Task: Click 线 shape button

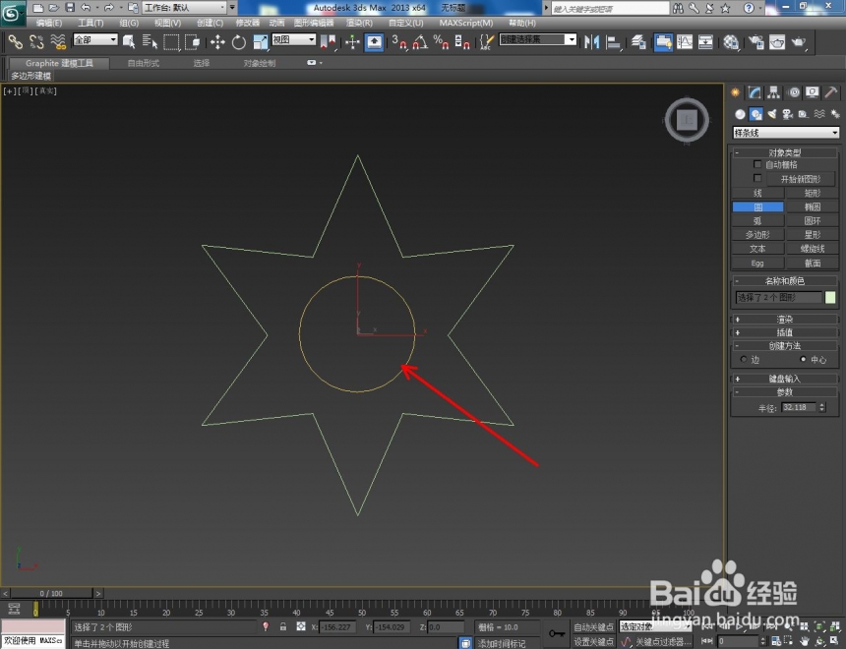Action: [757, 193]
